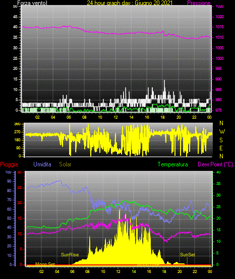This screenshot has width=235, height=279.
Task: Click the 22 hour tick under bottom graph
Action: point(195,271)
